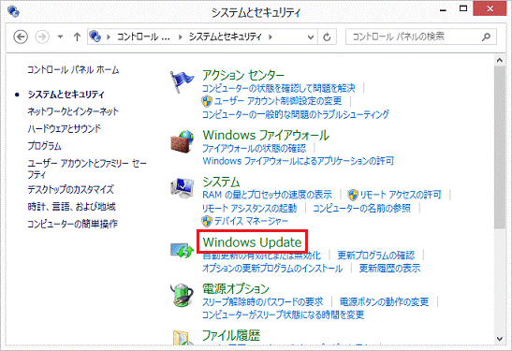Select システムとセキュリティ breadcrumb in address bar
This screenshot has width=512, height=351.
226,37
